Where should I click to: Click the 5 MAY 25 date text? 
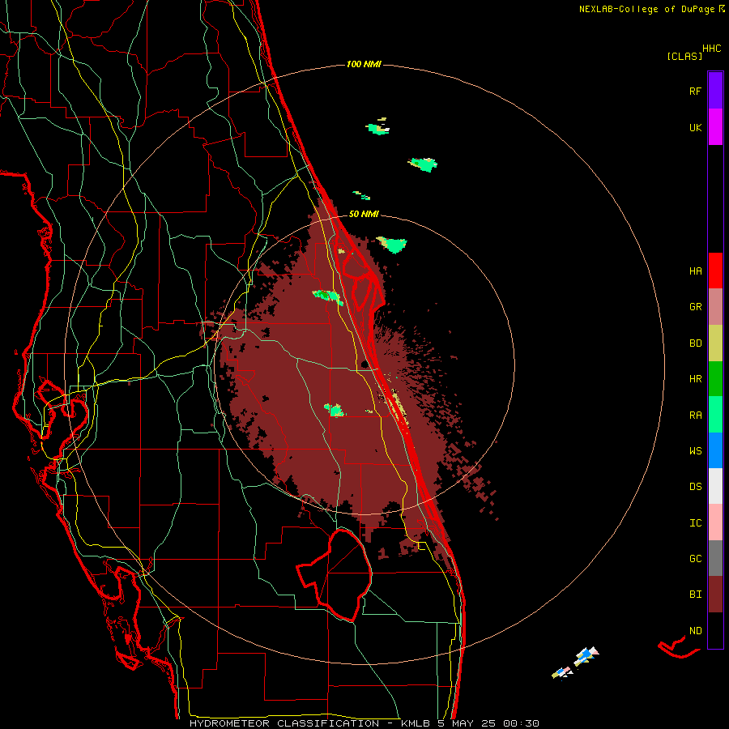[x=467, y=723]
